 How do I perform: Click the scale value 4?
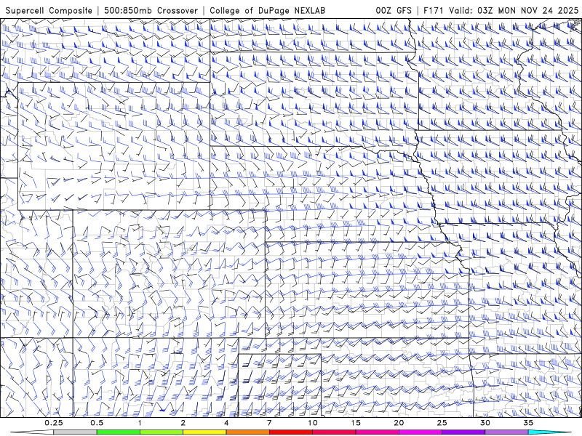tap(226, 423)
